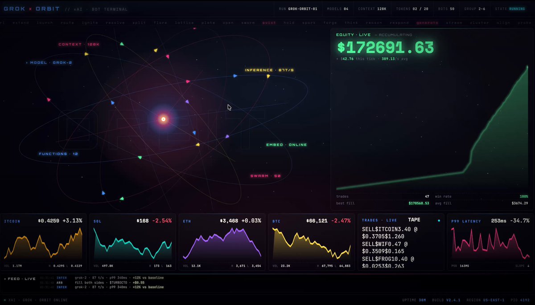
Task: Click the 'ignite' word in the command ticker
Action: [x=90, y=23]
